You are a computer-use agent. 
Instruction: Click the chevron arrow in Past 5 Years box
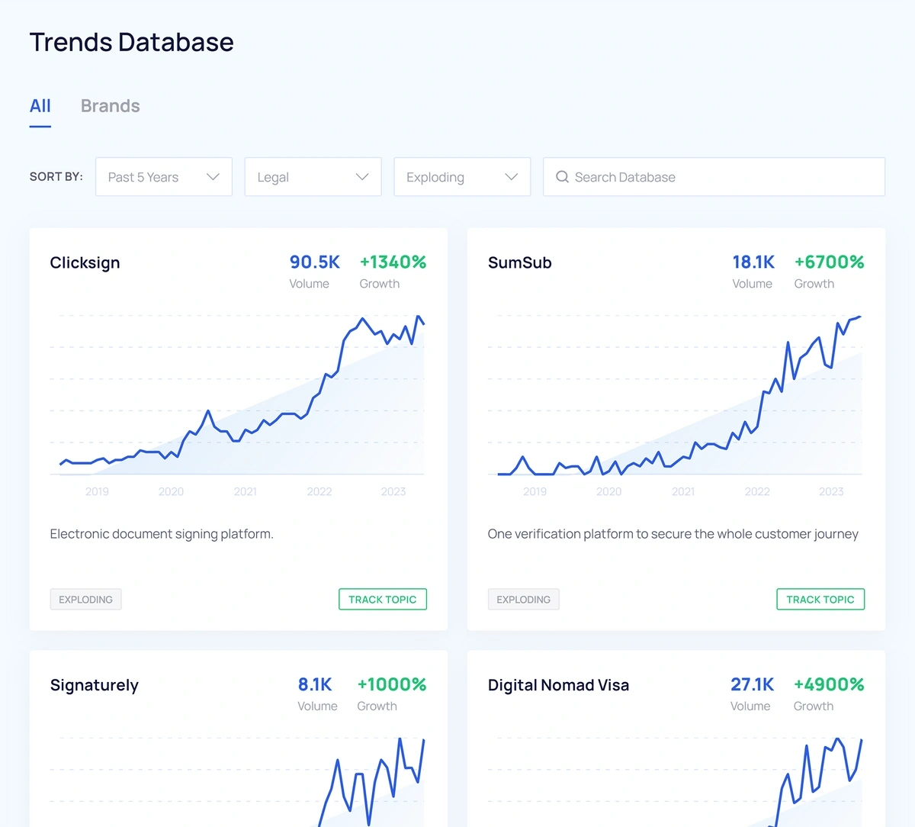tap(213, 177)
